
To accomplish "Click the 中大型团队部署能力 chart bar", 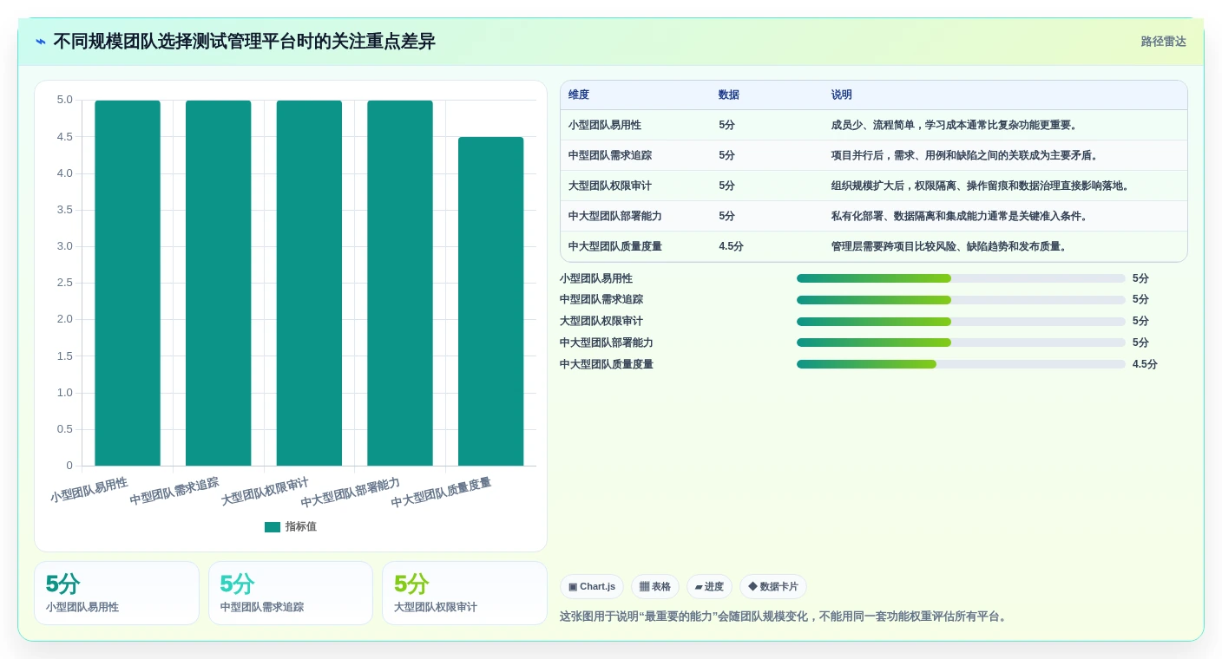I will 400,283.
